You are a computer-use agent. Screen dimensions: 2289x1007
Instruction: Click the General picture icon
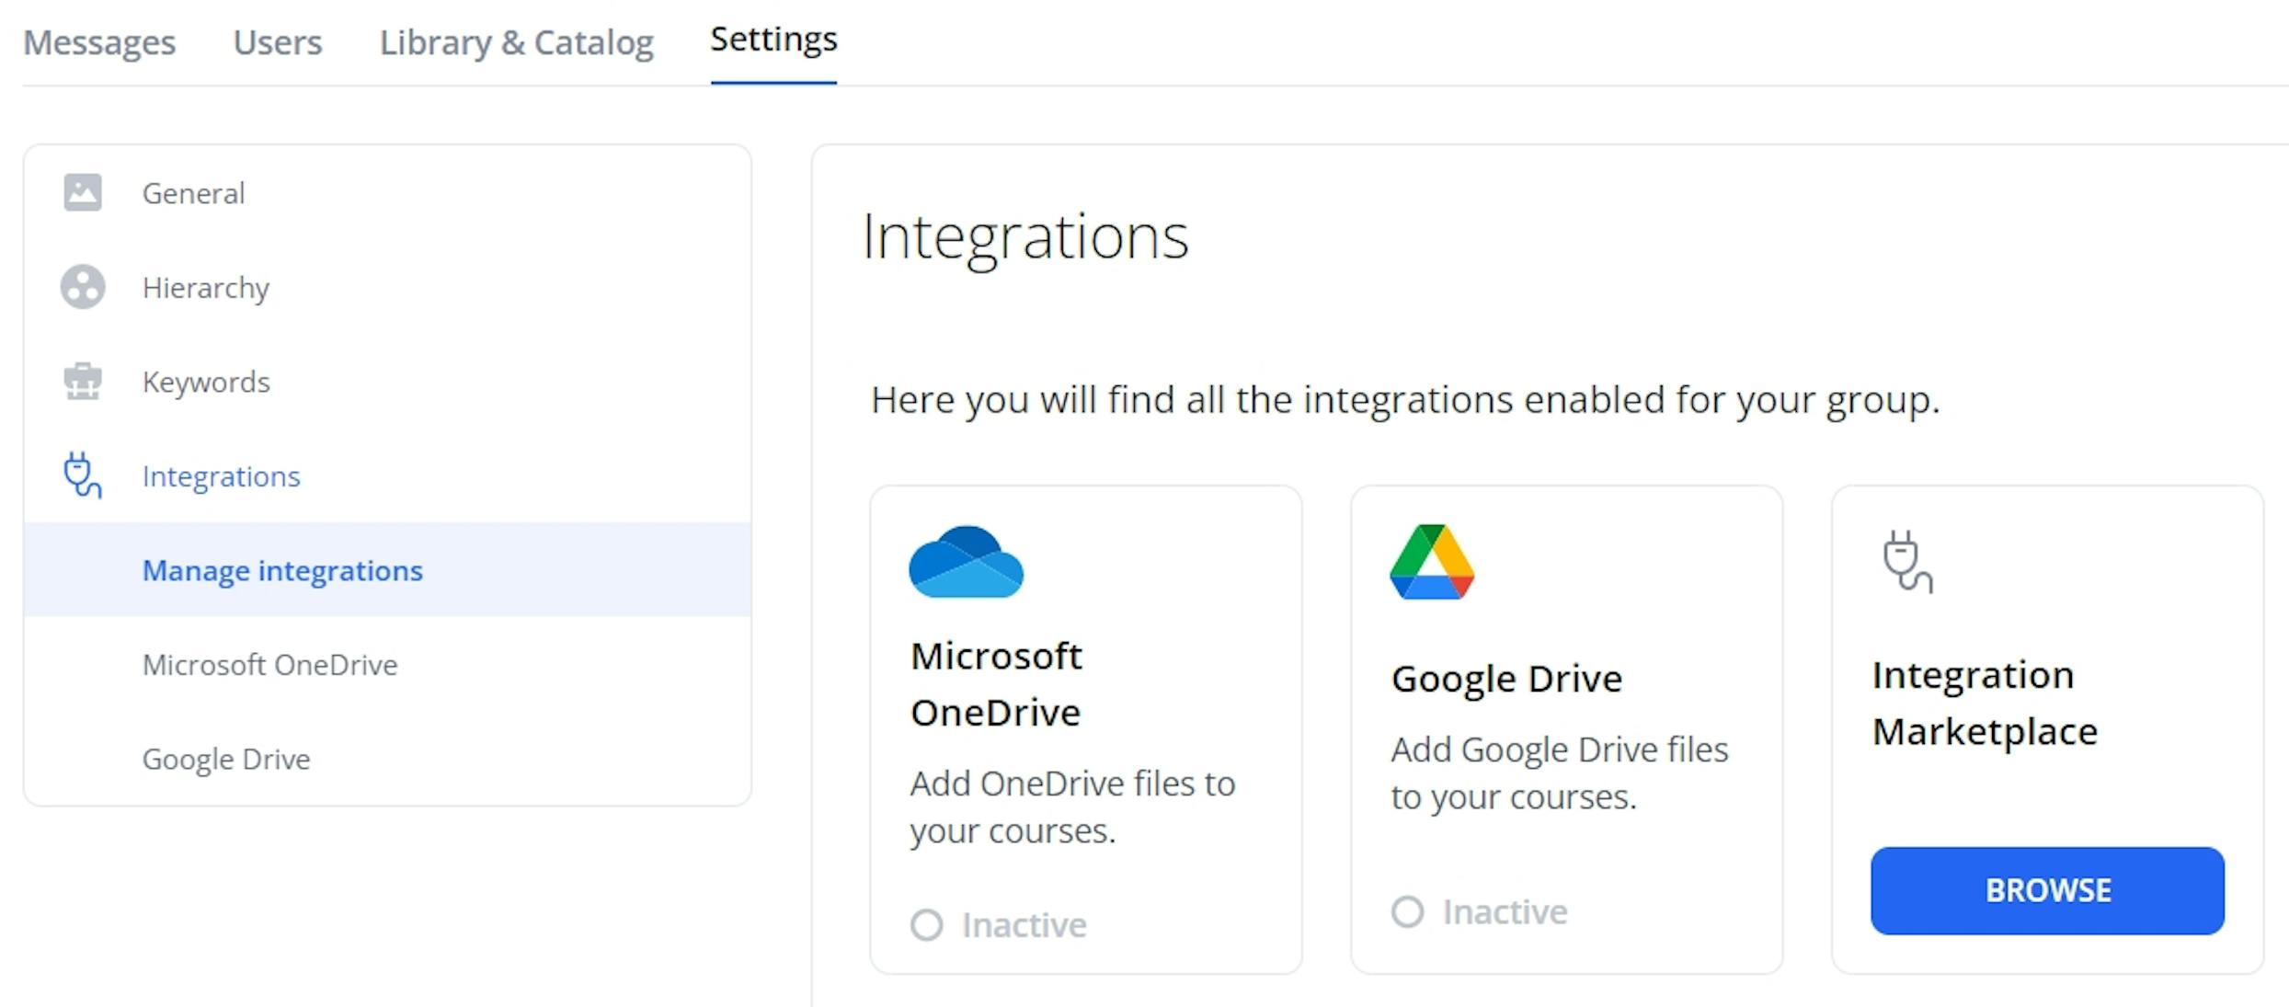pyautogui.click(x=83, y=193)
